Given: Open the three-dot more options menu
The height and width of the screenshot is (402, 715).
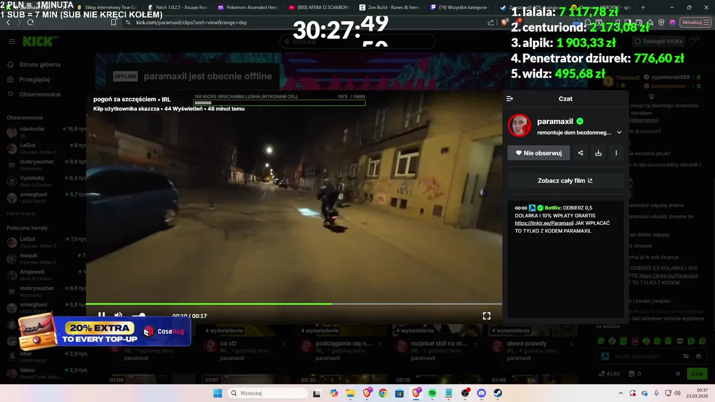Looking at the screenshot, I should point(616,153).
